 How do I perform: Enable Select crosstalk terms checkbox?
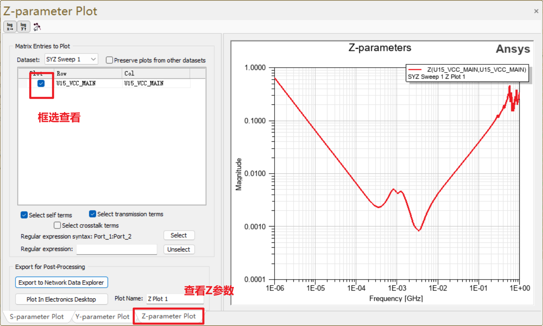click(x=57, y=225)
